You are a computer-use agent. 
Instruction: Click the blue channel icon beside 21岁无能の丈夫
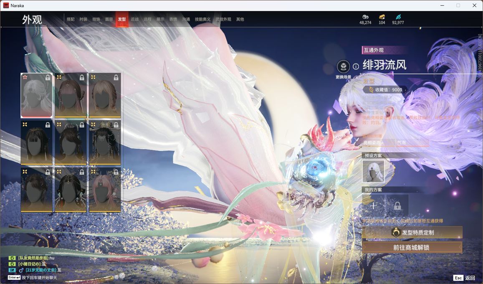point(12,270)
